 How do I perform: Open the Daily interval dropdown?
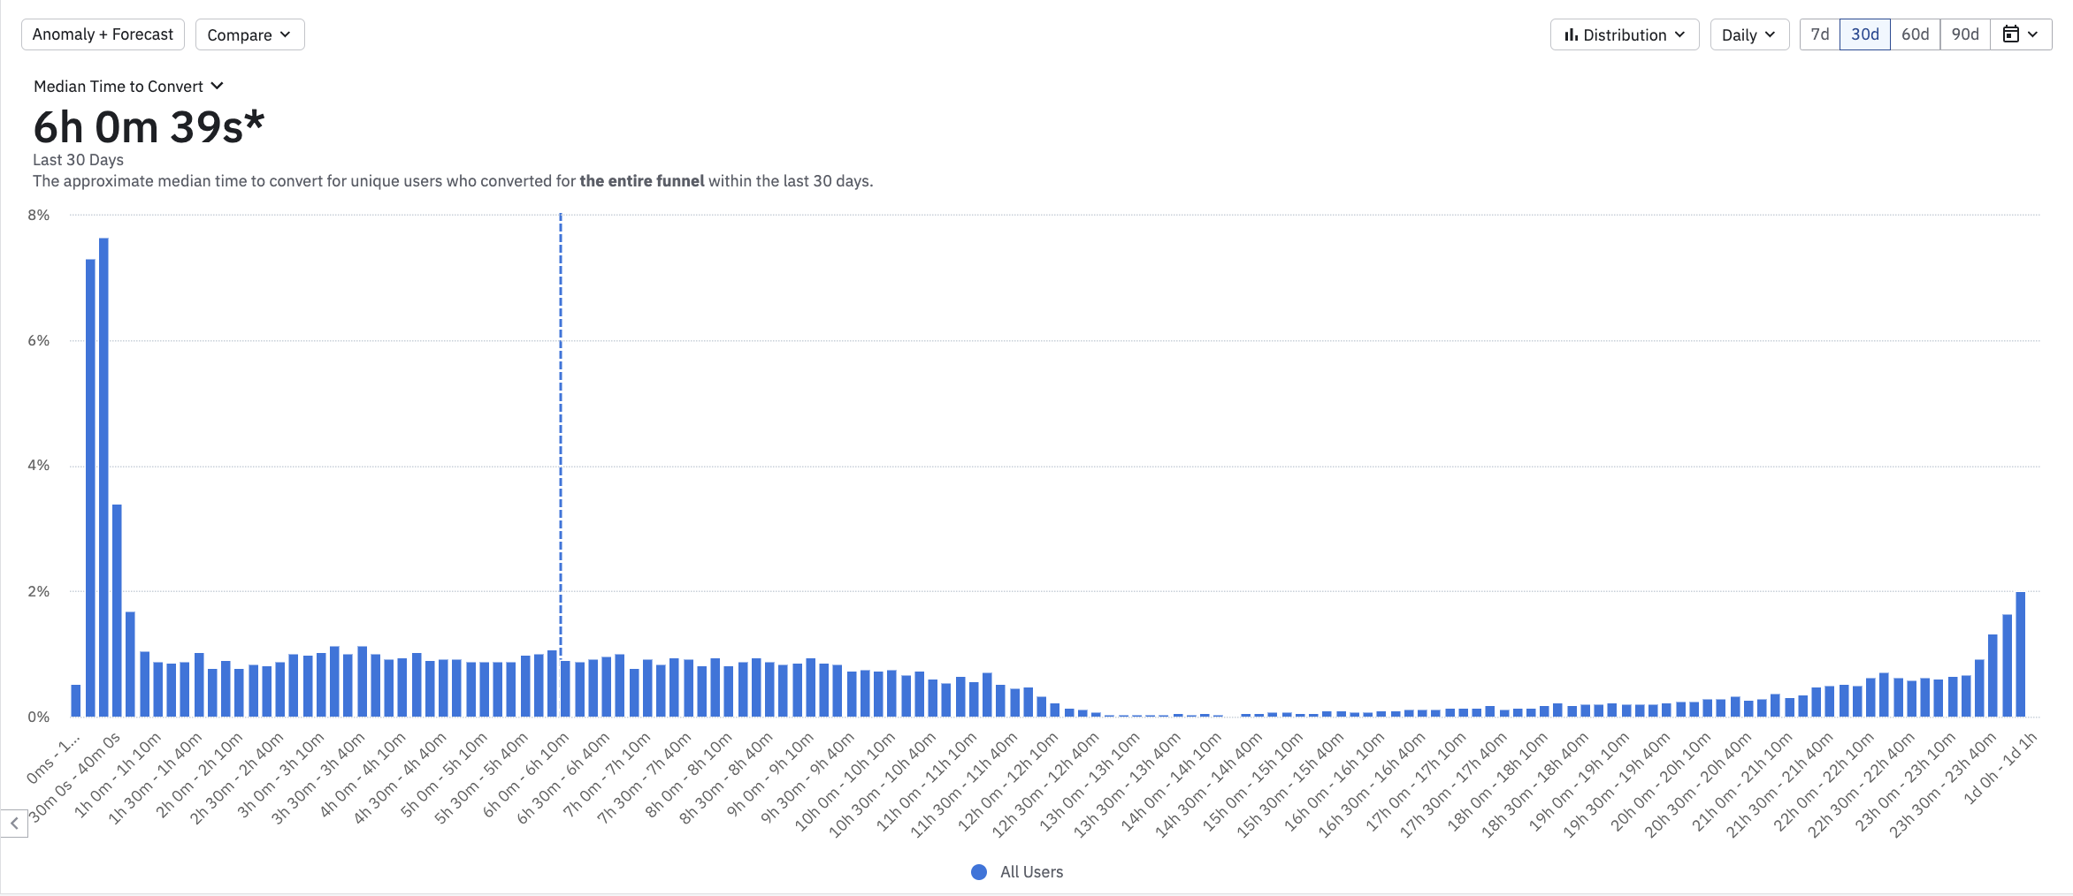[1748, 34]
